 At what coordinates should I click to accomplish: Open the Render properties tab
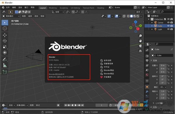click(147, 56)
